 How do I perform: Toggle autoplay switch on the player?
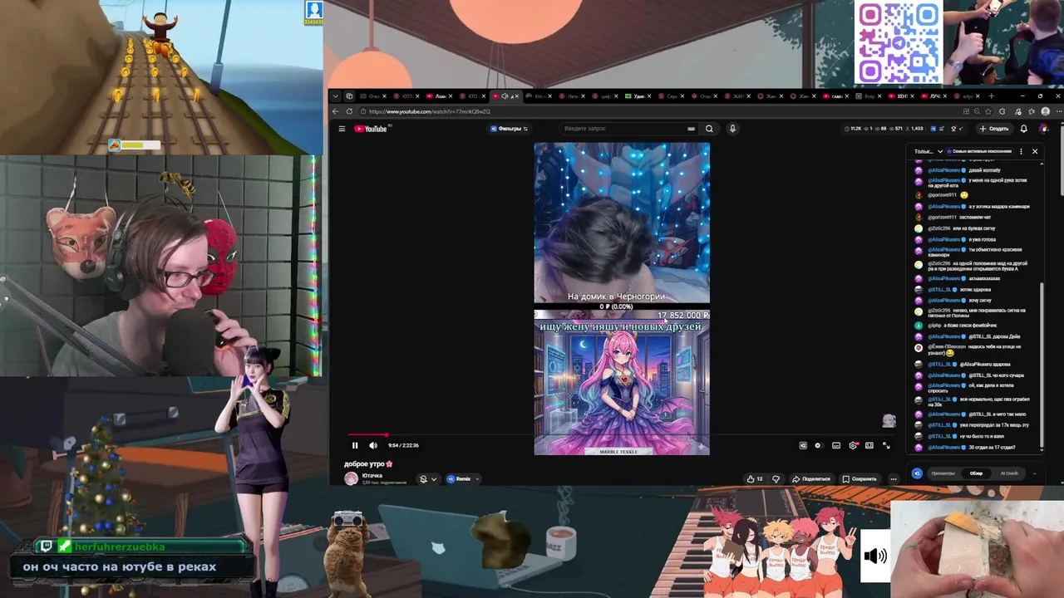point(818,445)
